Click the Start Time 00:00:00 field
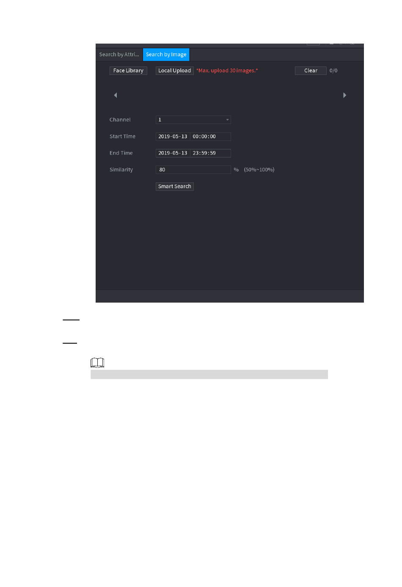402x587 pixels. [x=210, y=137]
